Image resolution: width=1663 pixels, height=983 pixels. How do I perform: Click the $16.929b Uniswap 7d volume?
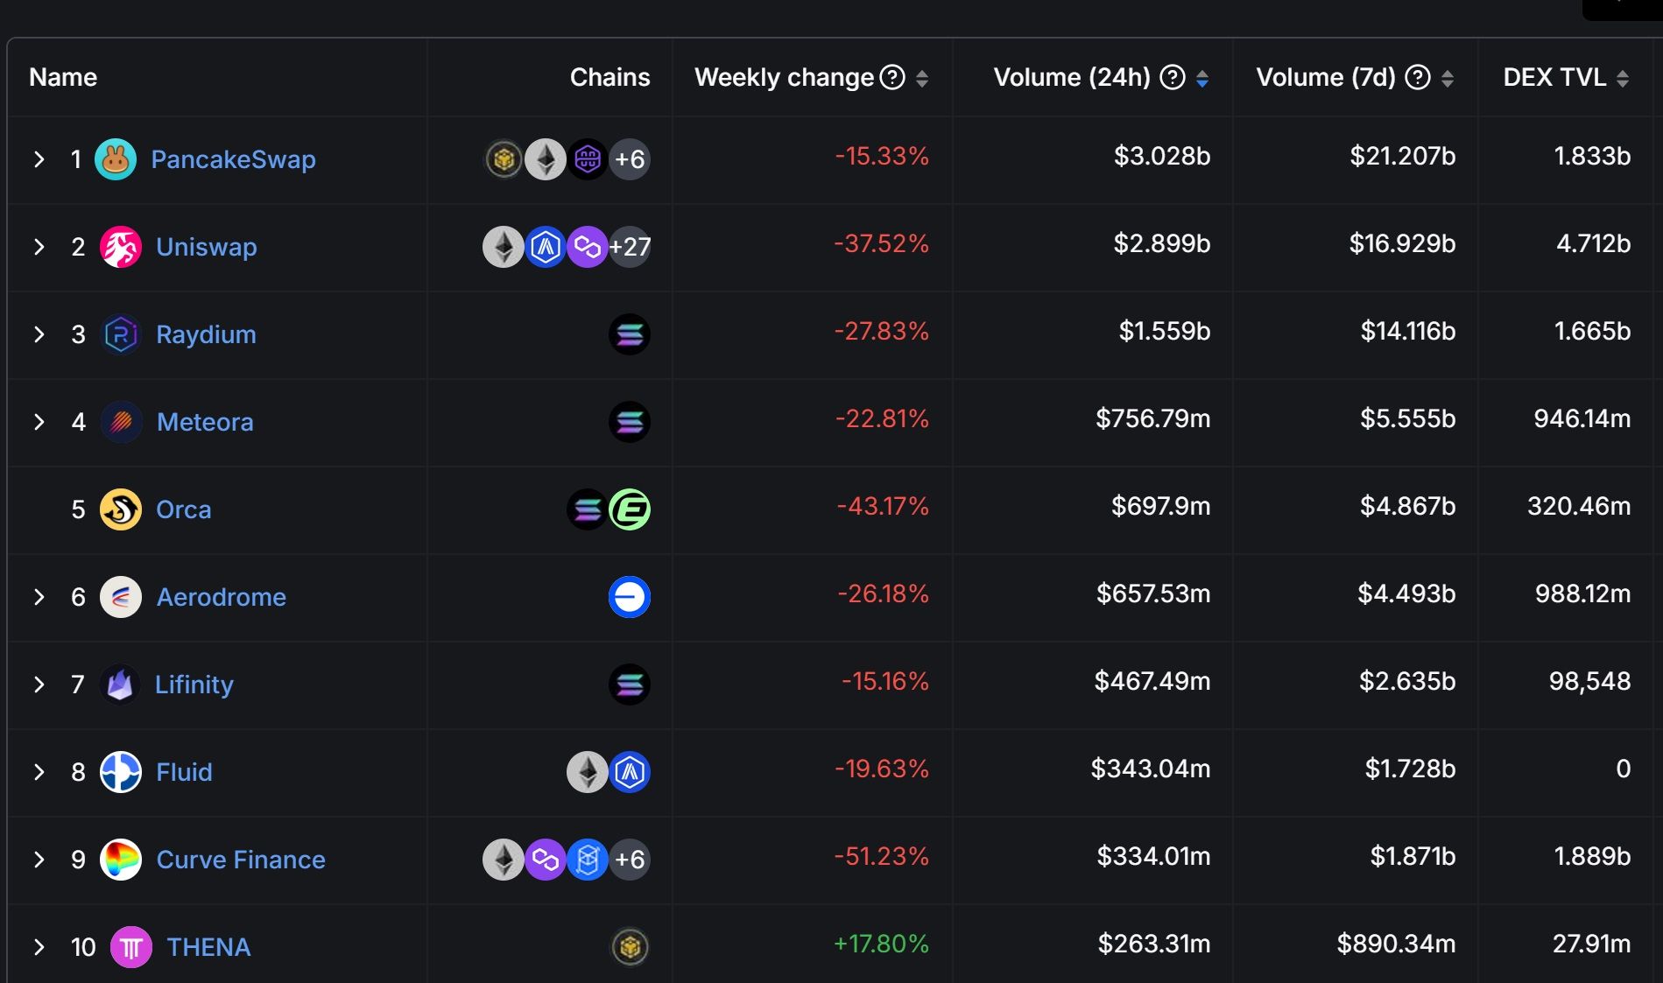tap(1402, 243)
